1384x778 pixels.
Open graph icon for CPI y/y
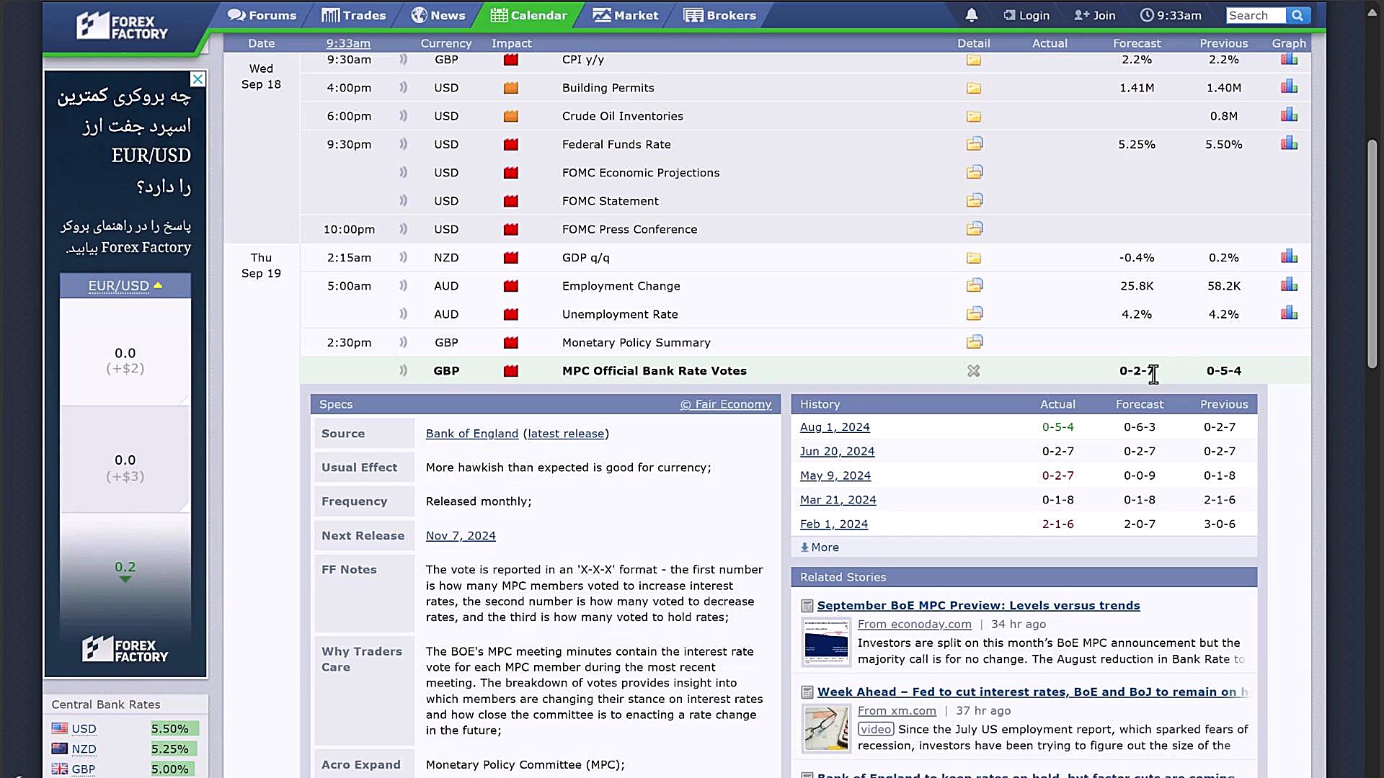[1289, 59]
